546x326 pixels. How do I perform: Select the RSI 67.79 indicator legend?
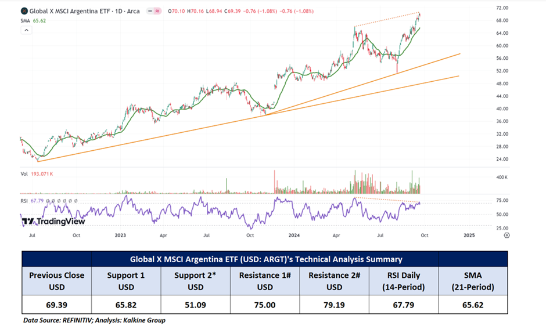(x=32, y=201)
